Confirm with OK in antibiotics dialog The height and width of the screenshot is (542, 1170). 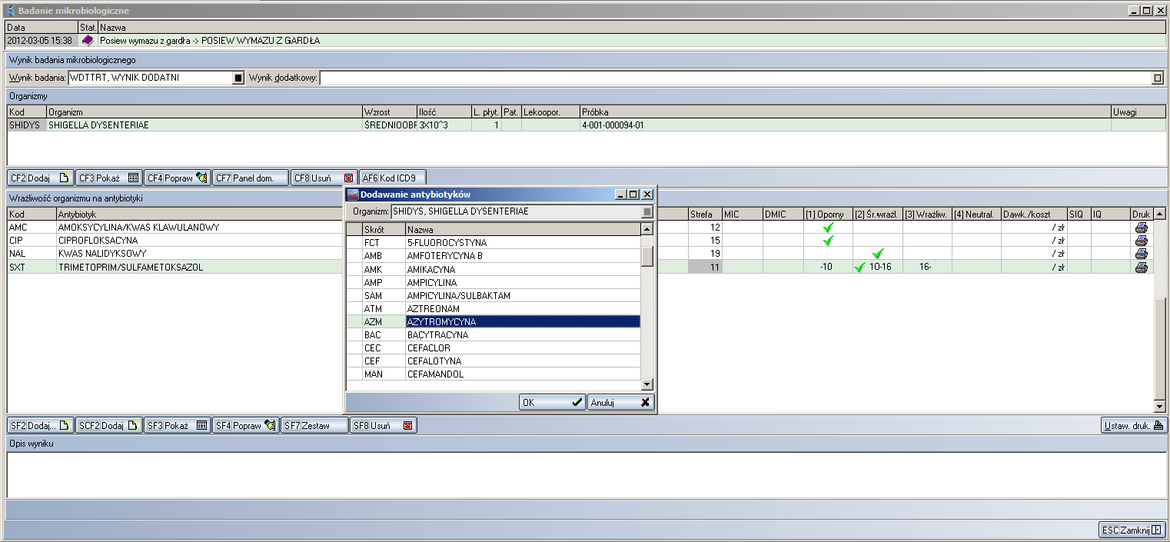pyautogui.click(x=552, y=402)
